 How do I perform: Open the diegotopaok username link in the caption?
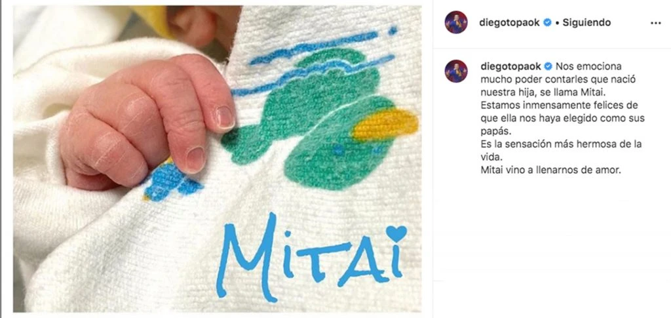pos(510,66)
